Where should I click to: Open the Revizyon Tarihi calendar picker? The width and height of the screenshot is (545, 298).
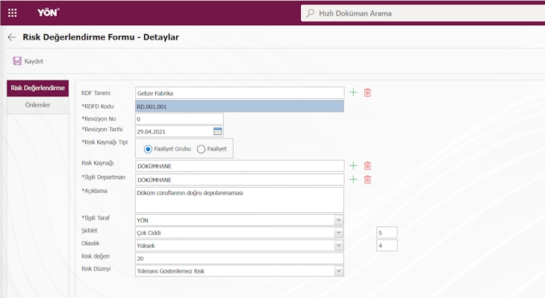217,131
